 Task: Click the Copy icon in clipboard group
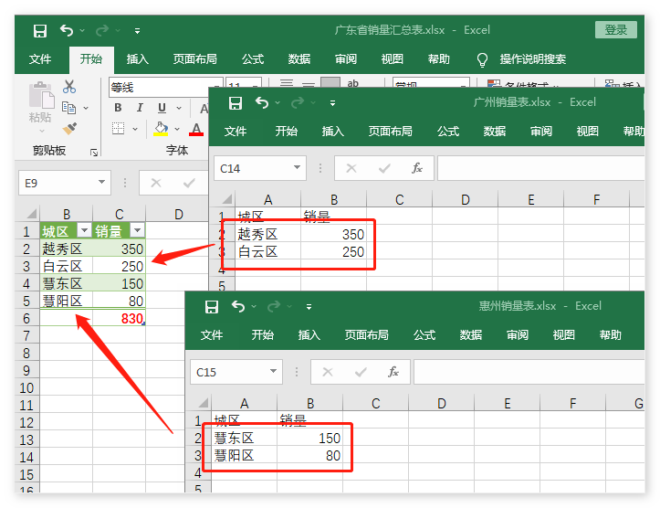pyautogui.click(x=69, y=108)
